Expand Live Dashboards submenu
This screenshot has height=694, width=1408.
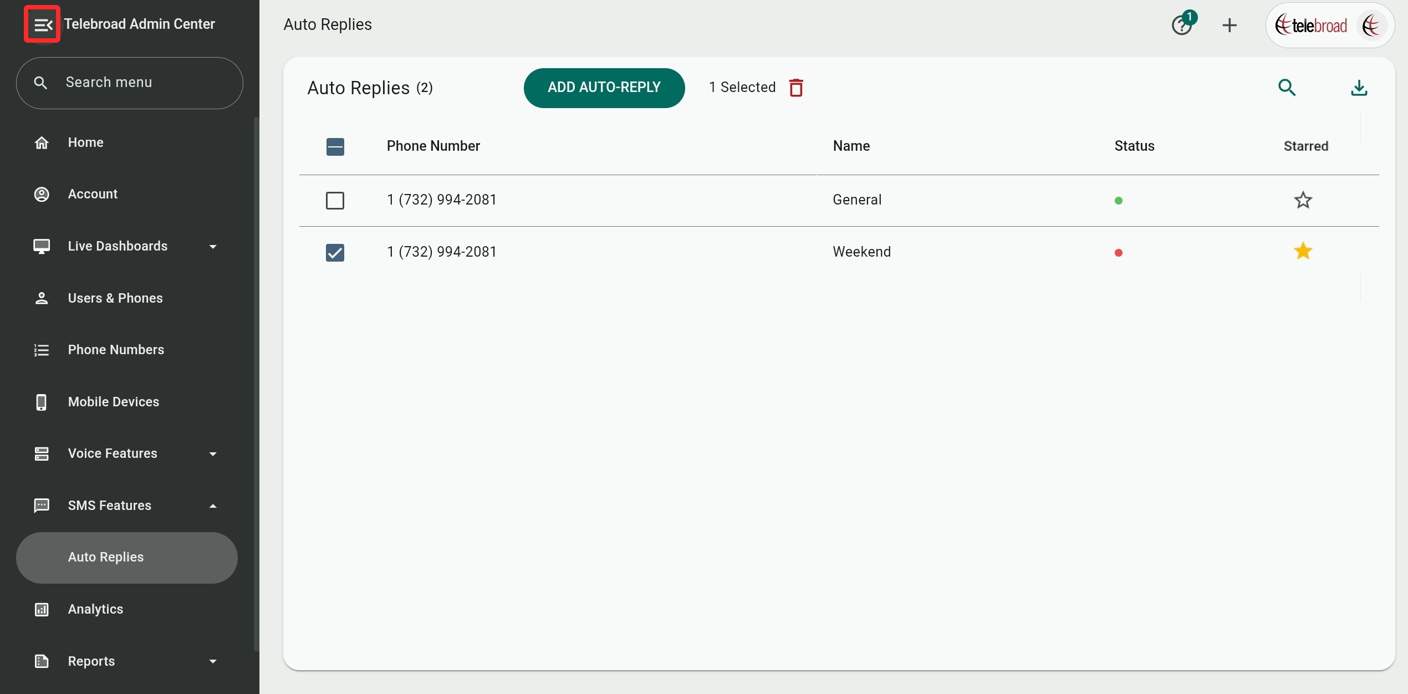[x=213, y=246]
